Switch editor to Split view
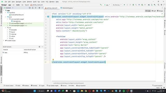The width and height of the screenshot is (166, 93). [154, 11]
